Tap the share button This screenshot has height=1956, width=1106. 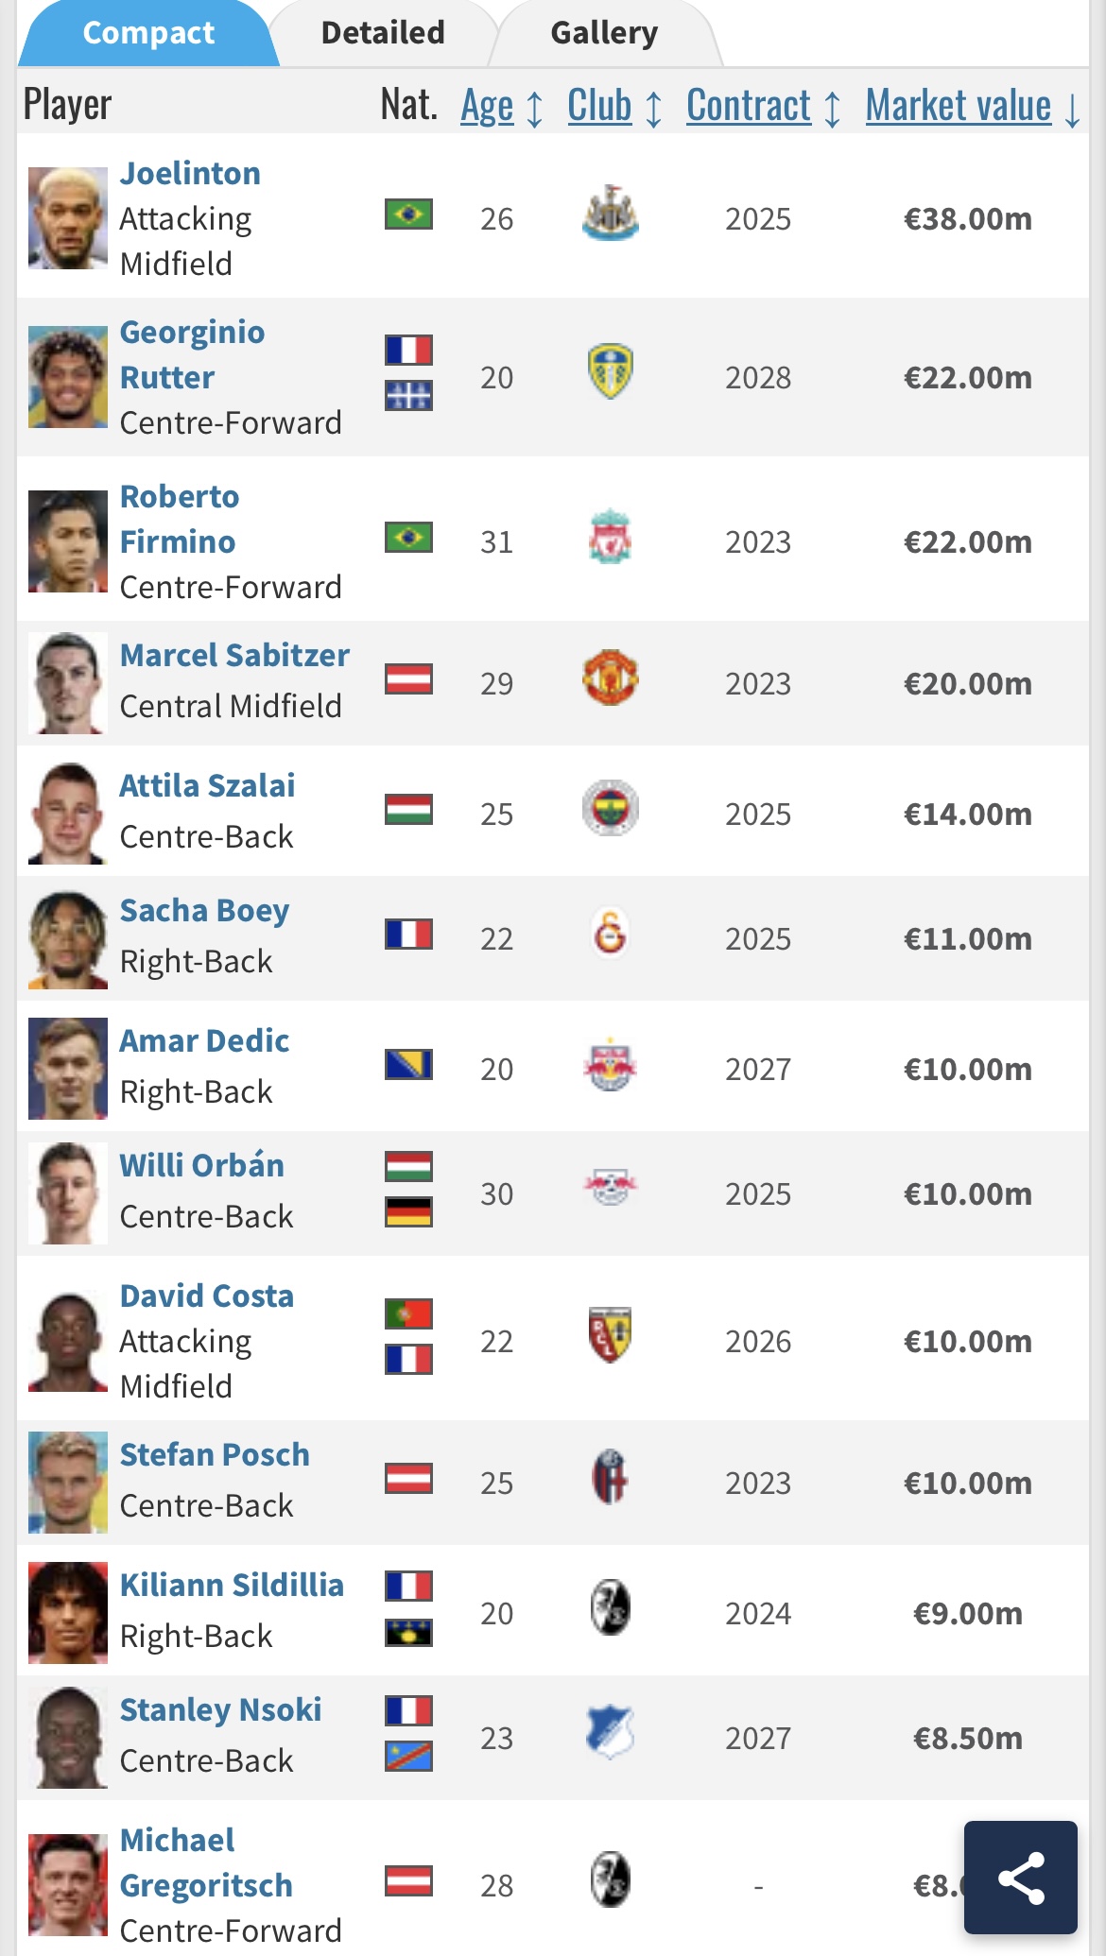click(1021, 1878)
